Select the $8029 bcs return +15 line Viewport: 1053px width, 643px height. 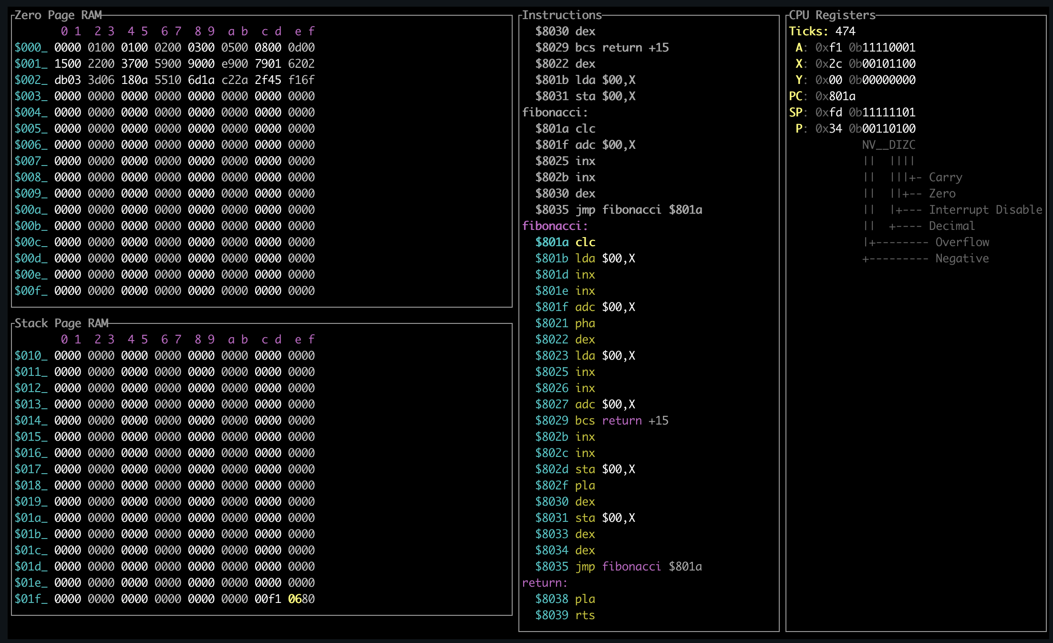[601, 421]
